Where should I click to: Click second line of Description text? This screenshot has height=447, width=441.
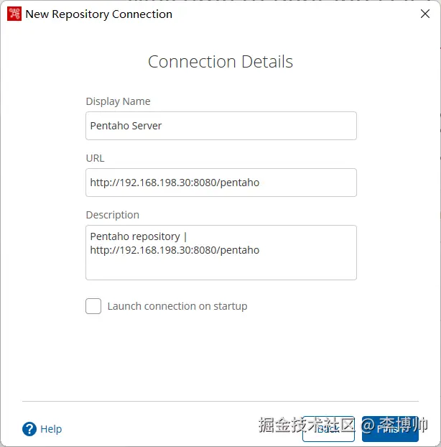175,250
